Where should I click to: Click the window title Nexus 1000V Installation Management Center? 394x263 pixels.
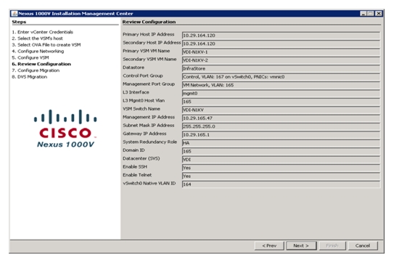(75, 14)
